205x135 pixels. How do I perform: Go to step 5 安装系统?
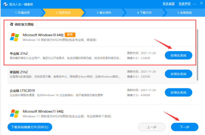(x=184, y=13)
